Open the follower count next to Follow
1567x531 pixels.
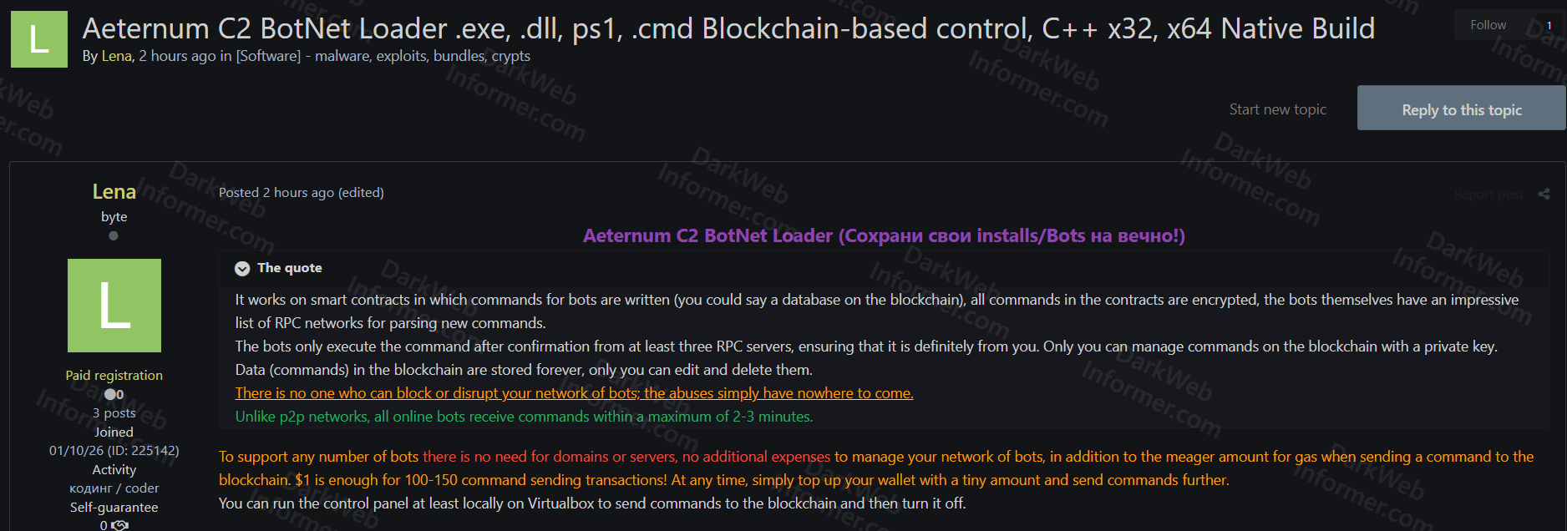click(x=1549, y=25)
